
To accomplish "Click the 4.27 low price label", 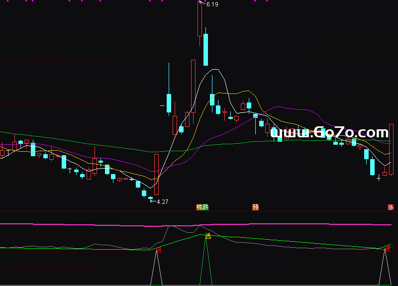I will [x=162, y=202].
